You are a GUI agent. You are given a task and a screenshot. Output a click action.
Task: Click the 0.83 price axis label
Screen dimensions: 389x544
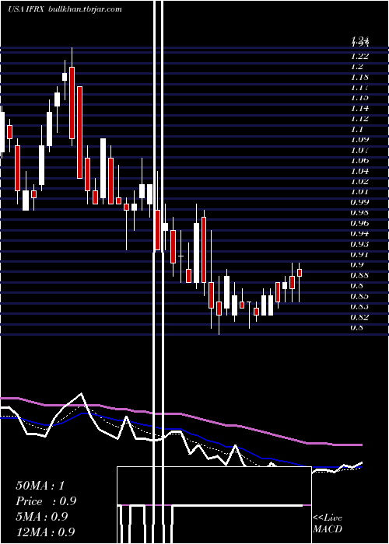tap(359, 307)
